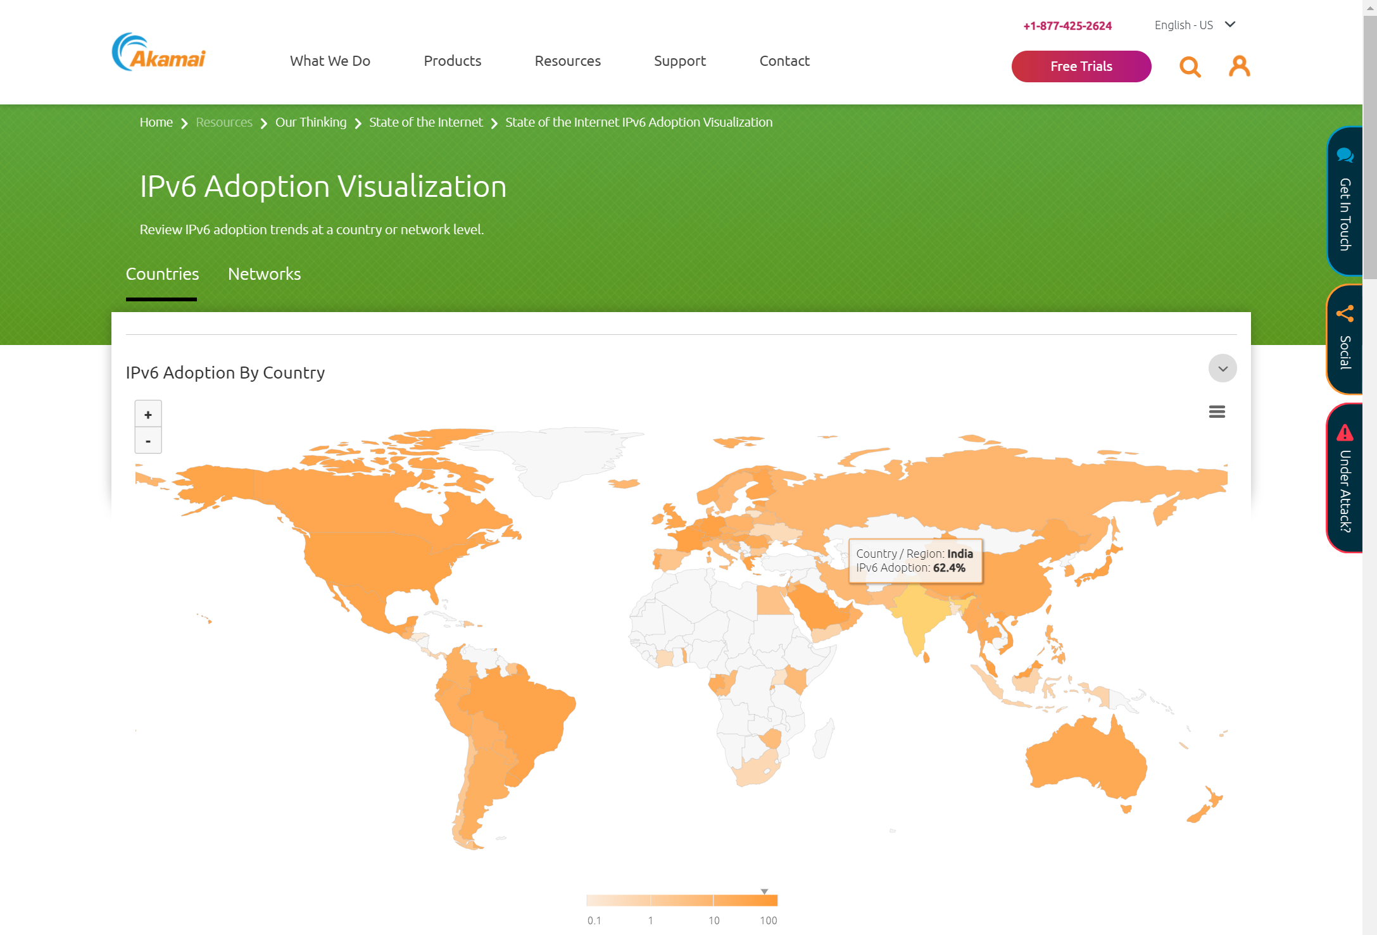Open the chart hamburger export menu

point(1216,412)
